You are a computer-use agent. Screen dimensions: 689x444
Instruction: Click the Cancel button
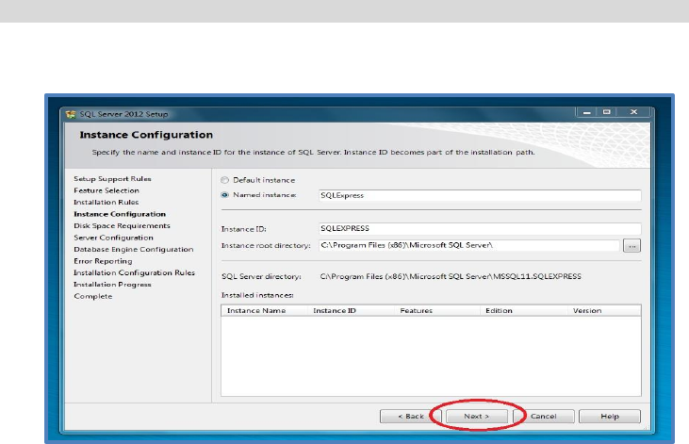pos(544,417)
